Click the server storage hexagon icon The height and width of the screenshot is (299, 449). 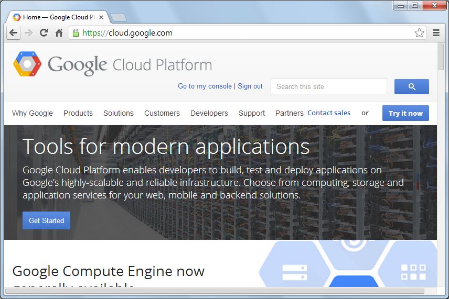tap(295, 272)
